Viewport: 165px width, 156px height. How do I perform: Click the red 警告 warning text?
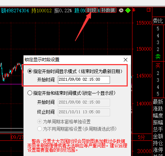click(x=77, y=146)
